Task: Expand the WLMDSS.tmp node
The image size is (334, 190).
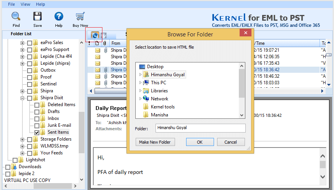Action: pos(22,146)
